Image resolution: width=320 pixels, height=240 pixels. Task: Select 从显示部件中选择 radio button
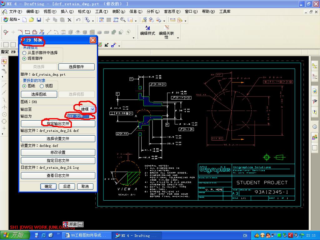click(x=24, y=53)
